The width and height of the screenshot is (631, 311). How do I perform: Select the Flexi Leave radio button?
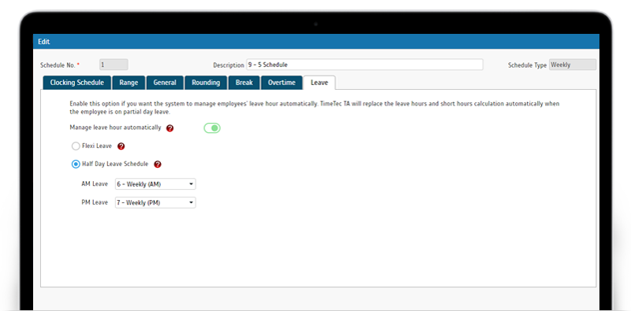(x=76, y=146)
